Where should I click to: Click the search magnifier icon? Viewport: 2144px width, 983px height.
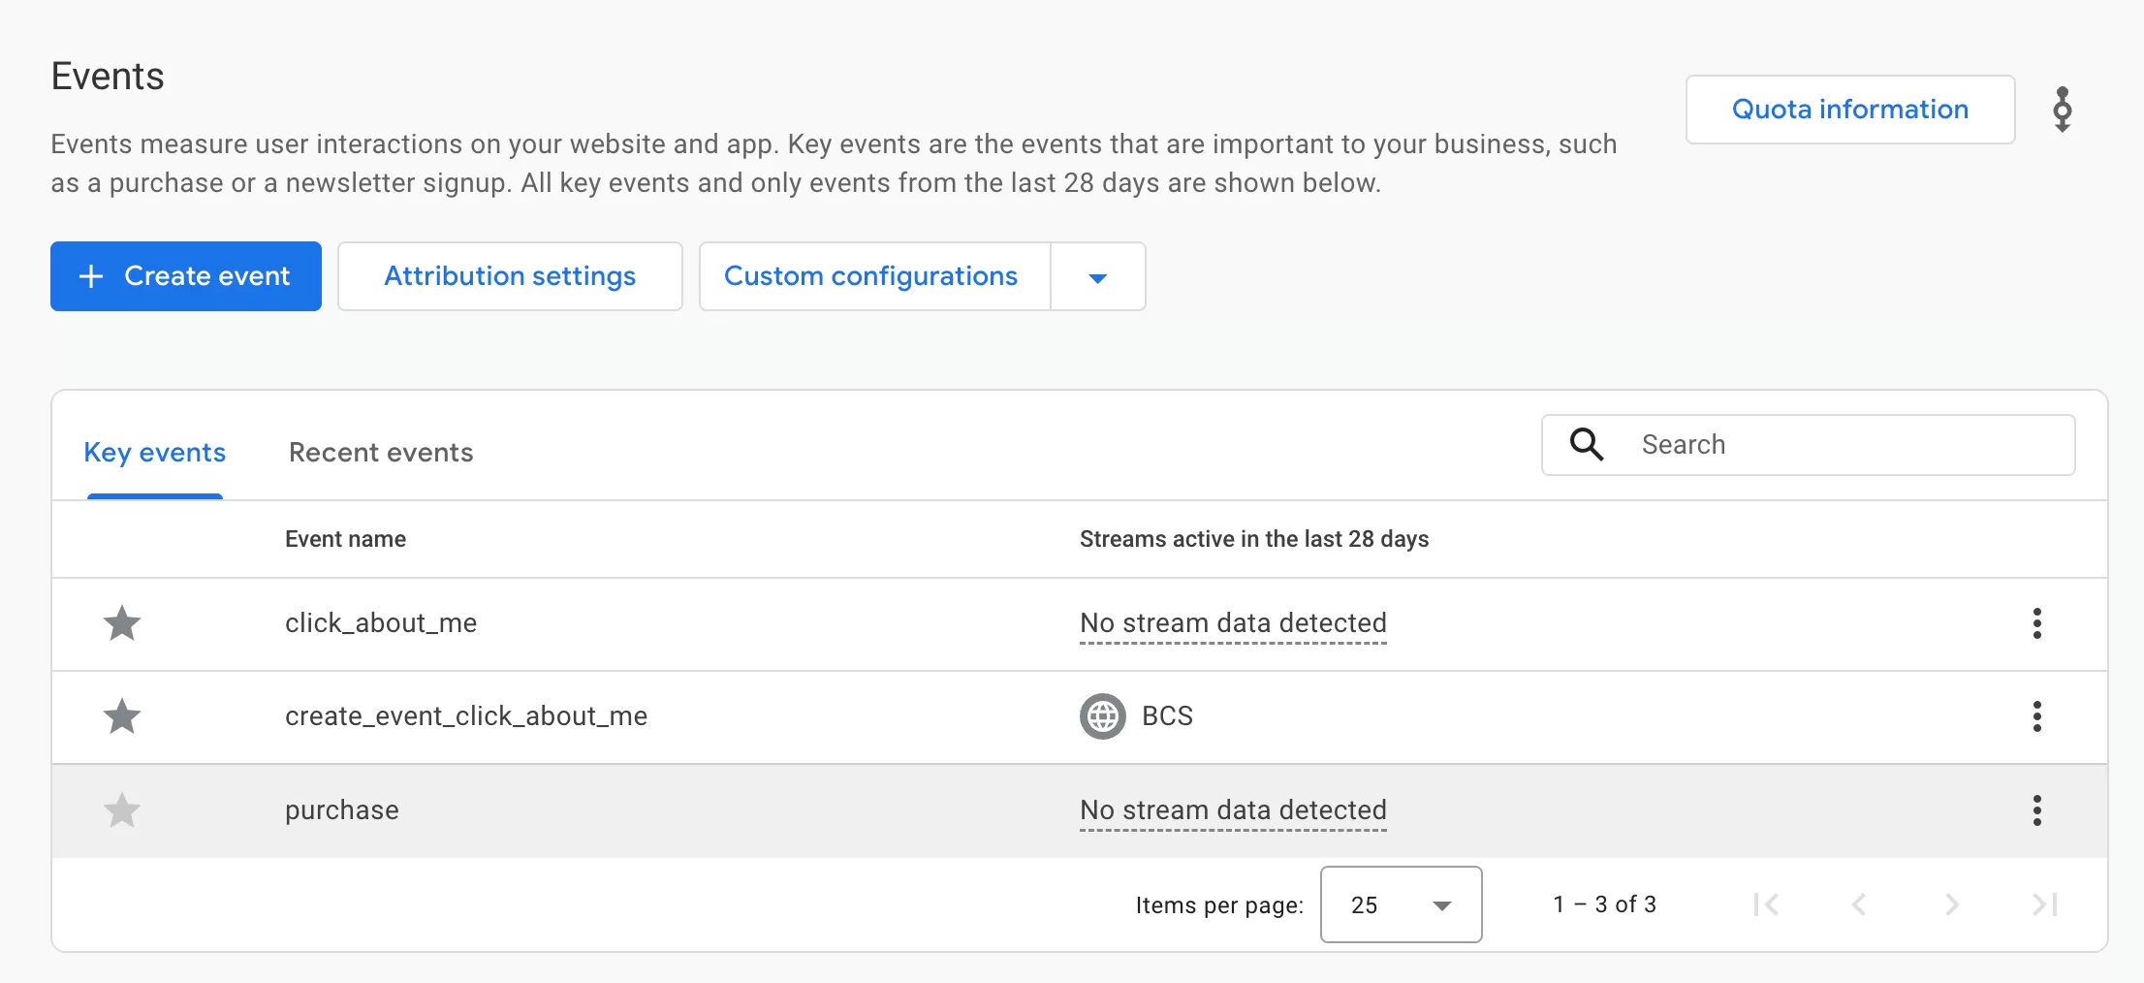click(x=1587, y=444)
